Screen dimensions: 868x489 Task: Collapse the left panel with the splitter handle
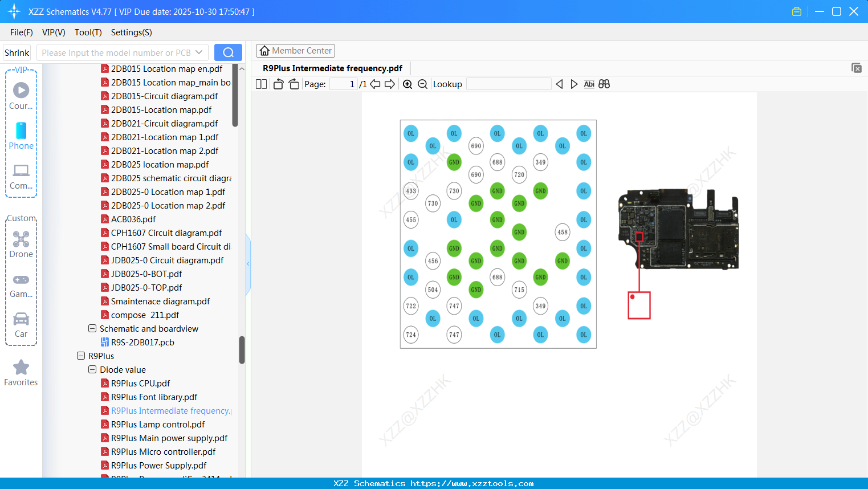coord(248,264)
